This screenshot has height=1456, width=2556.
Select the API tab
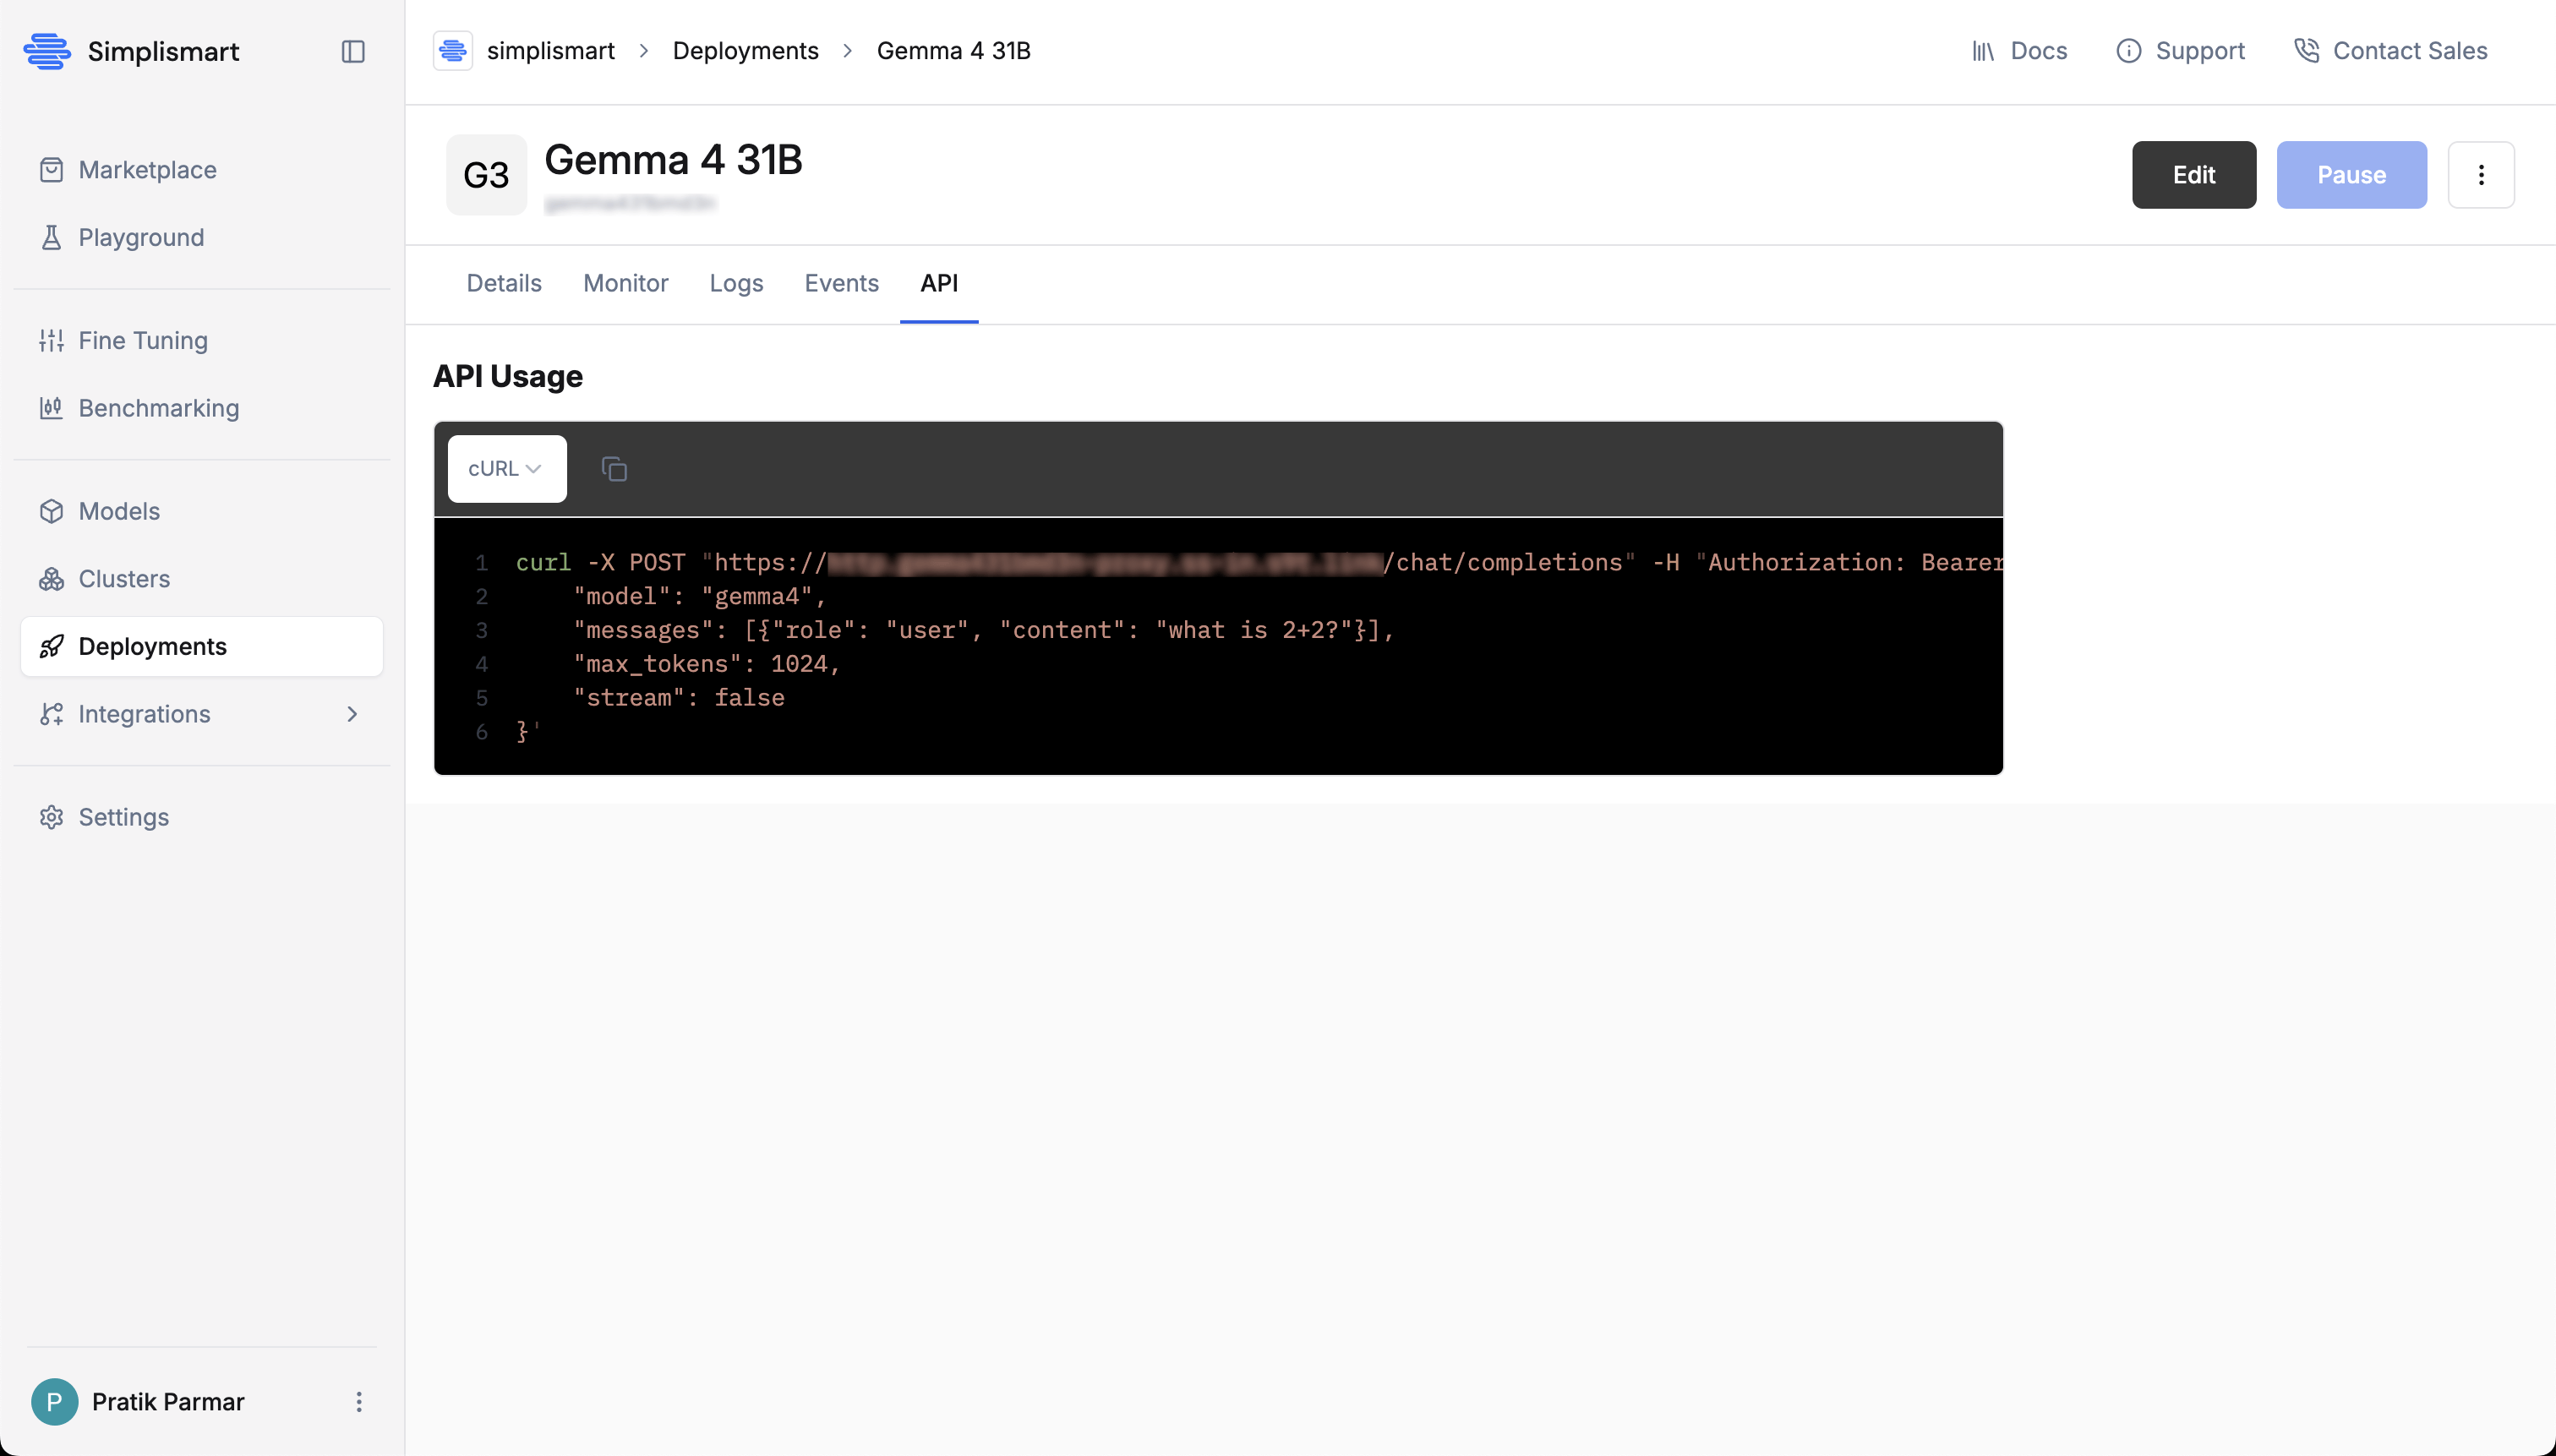click(939, 283)
